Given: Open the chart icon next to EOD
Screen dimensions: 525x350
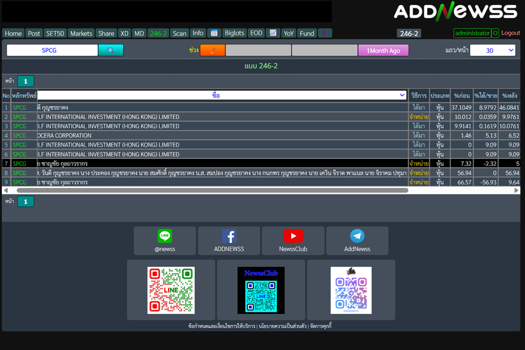Looking at the screenshot, I should tap(273, 33).
